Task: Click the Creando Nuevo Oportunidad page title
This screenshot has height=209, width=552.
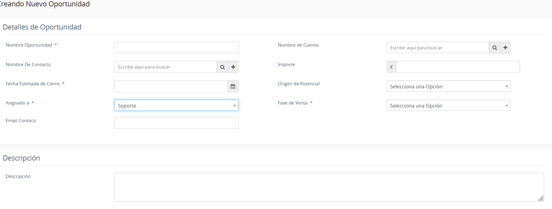Action: 45,4
